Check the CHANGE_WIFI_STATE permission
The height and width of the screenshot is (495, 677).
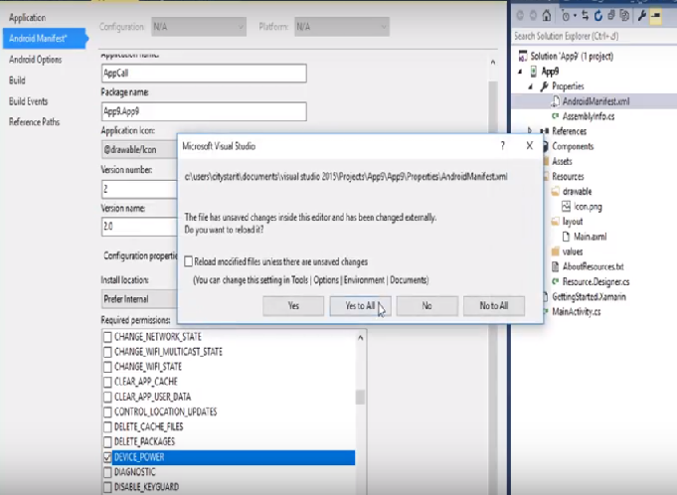click(x=107, y=367)
